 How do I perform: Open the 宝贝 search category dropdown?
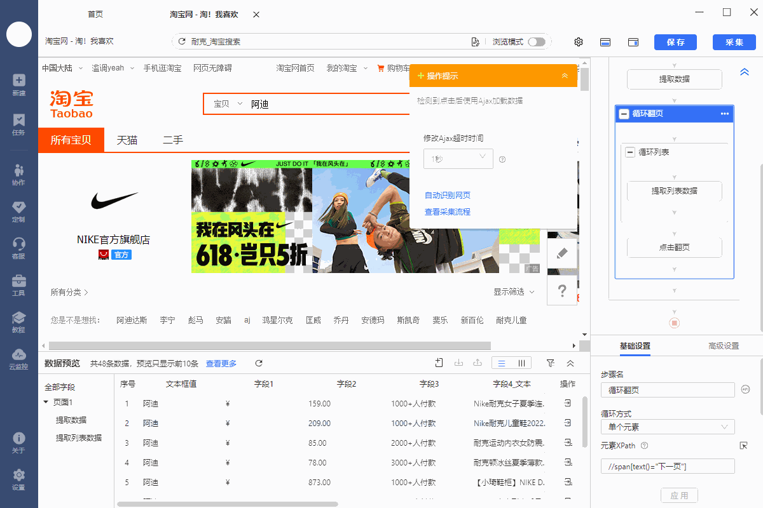coord(228,104)
